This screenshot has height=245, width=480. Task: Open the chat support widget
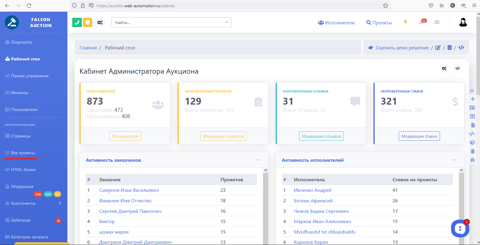460,229
